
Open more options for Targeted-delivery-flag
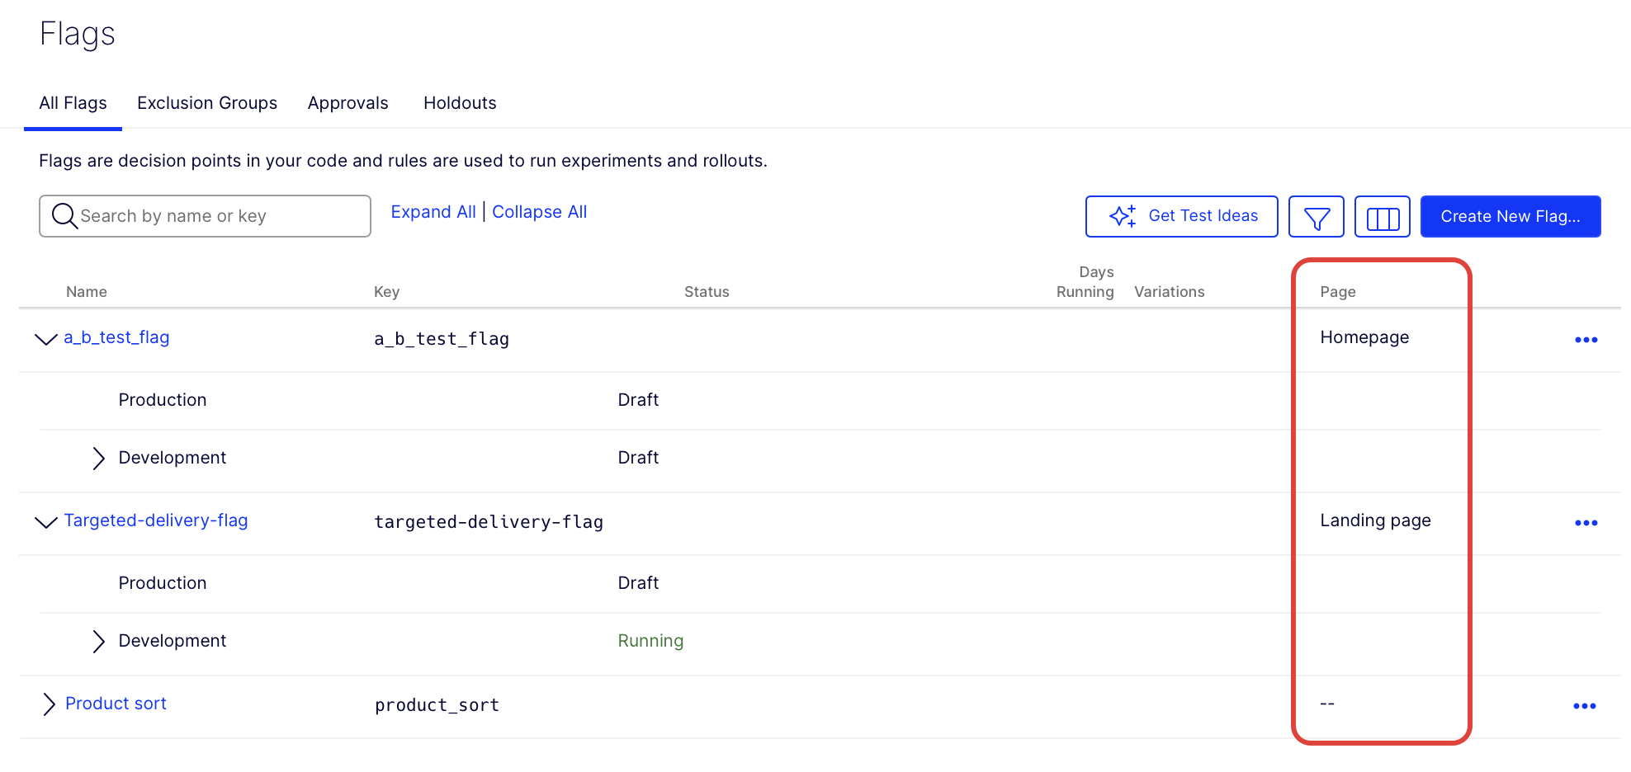coord(1586,523)
